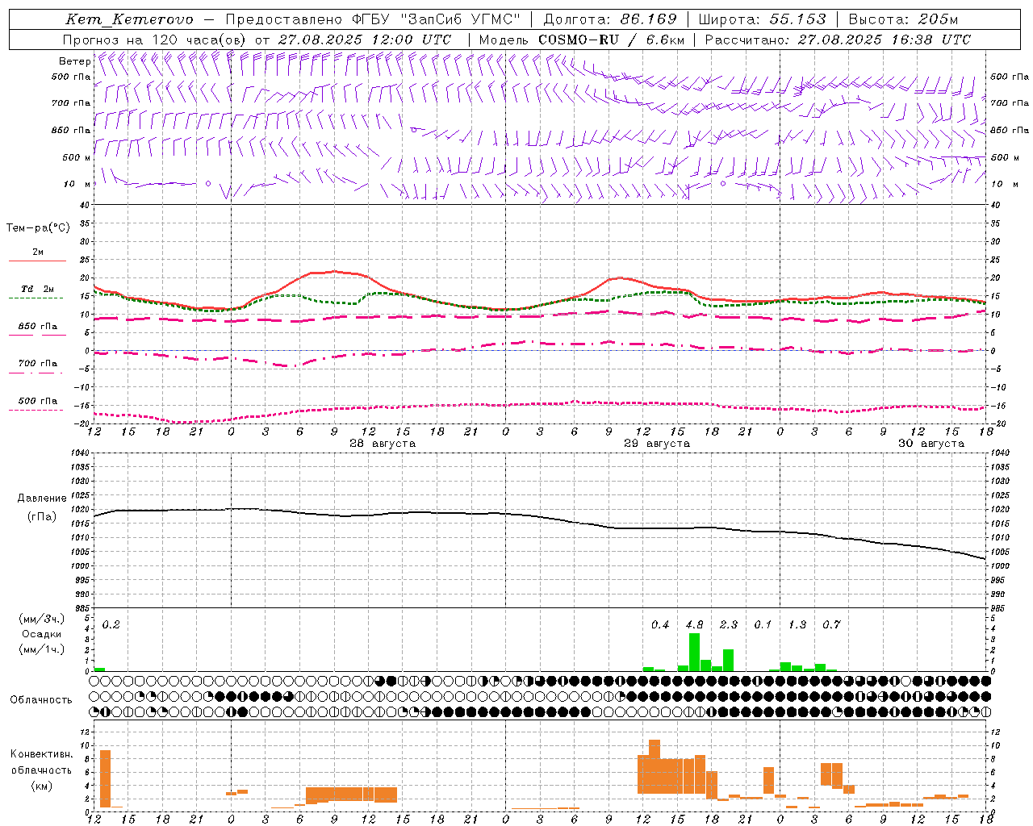Click the 'Широта: 55.153' latitude value
Image resolution: width=1033 pixels, height=826 pixels.
pyautogui.click(x=763, y=19)
